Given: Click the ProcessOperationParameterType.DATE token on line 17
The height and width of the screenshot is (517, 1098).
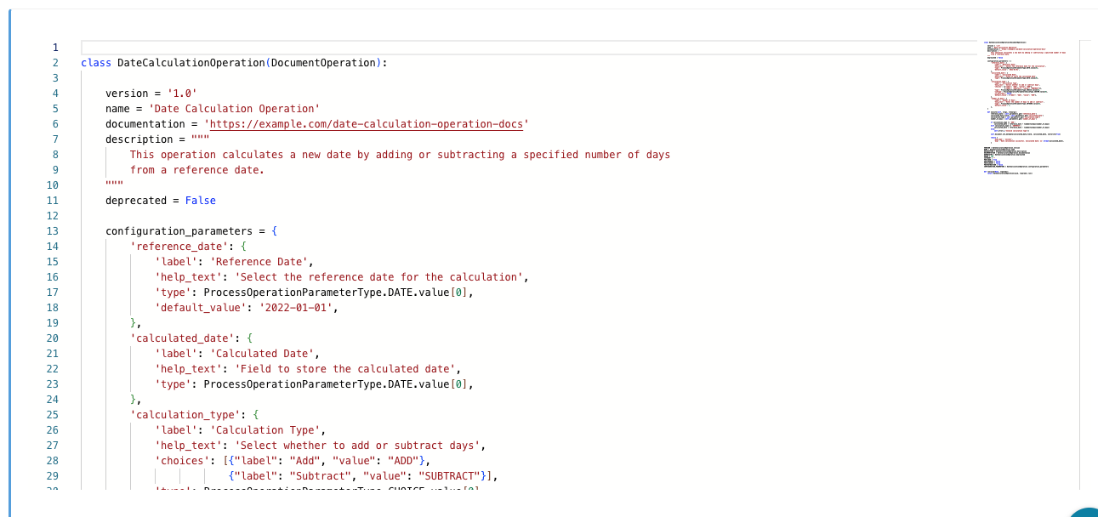Looking at the screenshot, I should click(306, 292).
